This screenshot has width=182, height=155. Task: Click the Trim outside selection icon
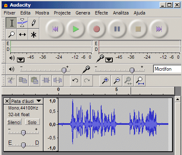[46, 80]
